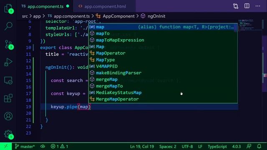Select the 'MergeMapOperator' suggestion
267x150 pixels.
coord(163,99)
